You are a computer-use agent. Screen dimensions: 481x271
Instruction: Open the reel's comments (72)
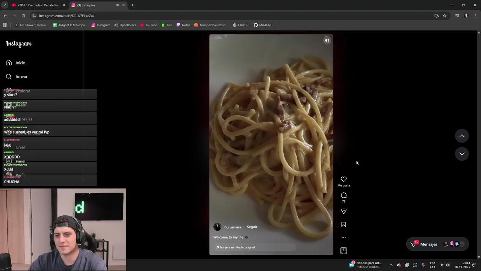[343, 195]
